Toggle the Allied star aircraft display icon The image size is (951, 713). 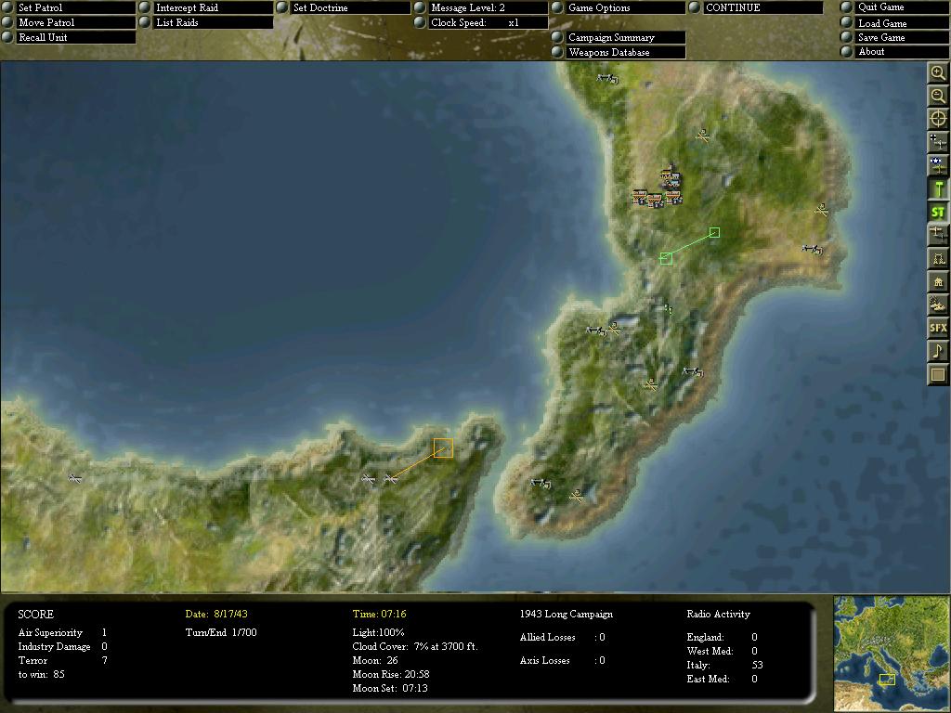click(x=938, y=165)
